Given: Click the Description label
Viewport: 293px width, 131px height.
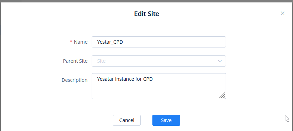Looking at the screenshot, I should [x=75, y=80].
